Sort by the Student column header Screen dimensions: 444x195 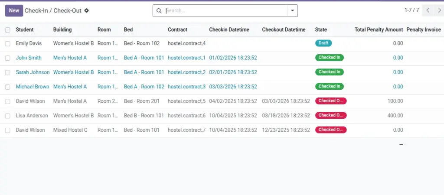[x=25, y=29]
